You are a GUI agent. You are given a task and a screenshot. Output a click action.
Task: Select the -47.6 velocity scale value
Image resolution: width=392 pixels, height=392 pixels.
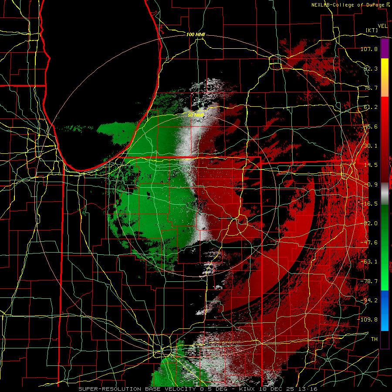click(369, 243)
